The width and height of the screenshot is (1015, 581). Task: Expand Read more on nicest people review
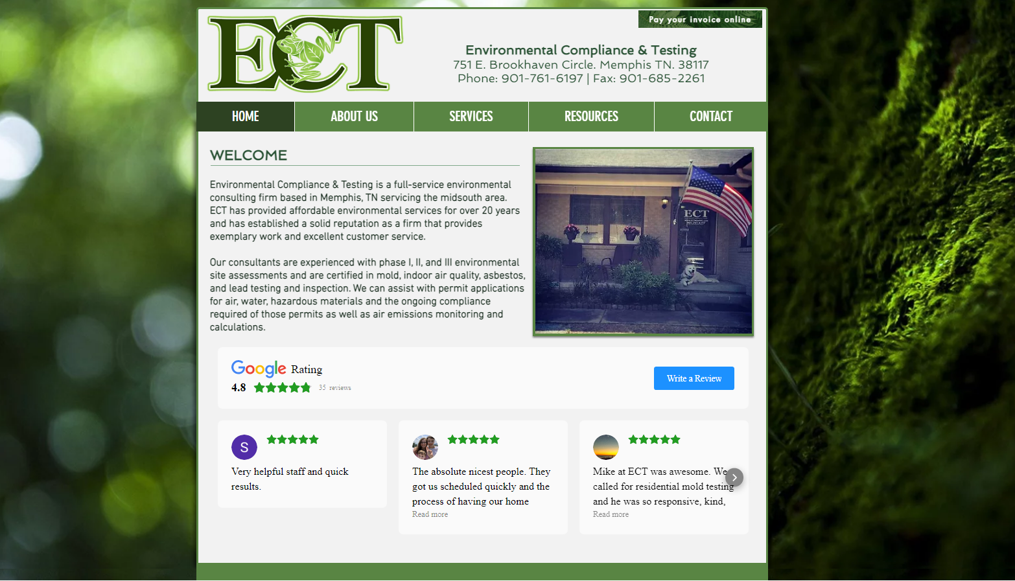point(430,514)
